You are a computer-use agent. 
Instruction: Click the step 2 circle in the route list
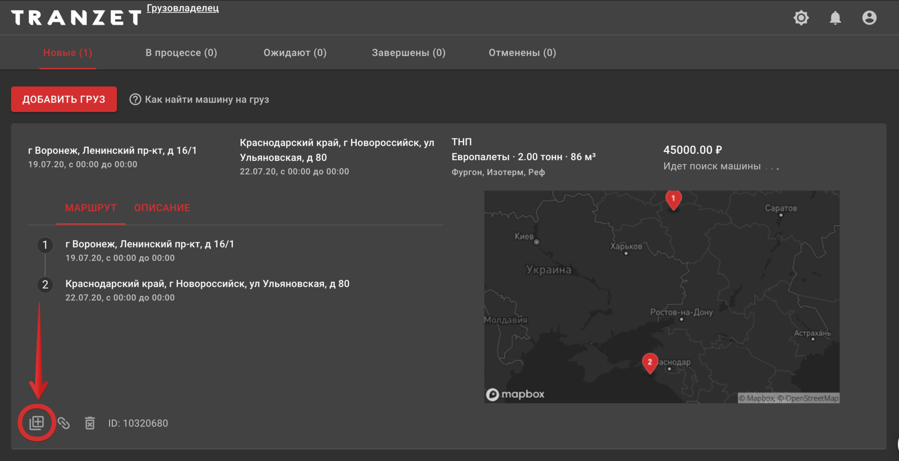(x=45, y=285)
